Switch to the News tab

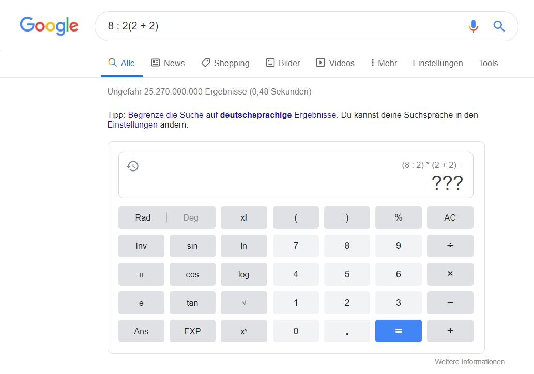click(x=168, y=63)
